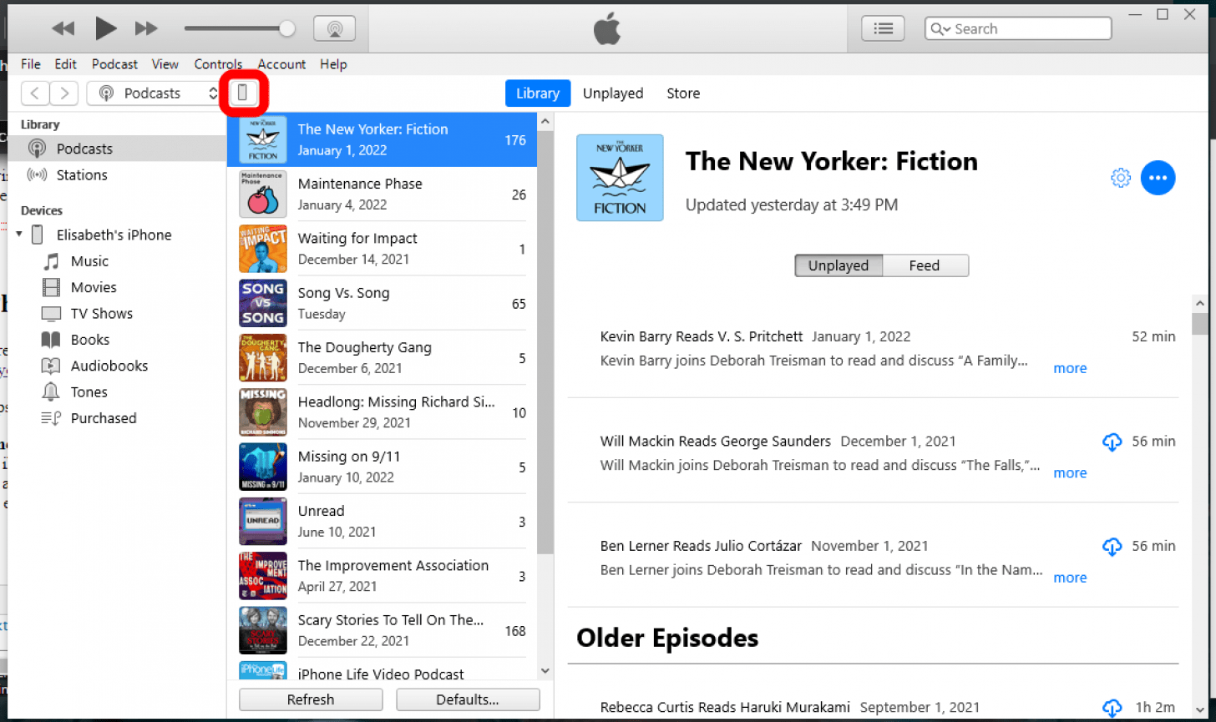
Task: Expand Ben Lerner episode description with more
Action: pyautogui.click(x=1070, y=578)
